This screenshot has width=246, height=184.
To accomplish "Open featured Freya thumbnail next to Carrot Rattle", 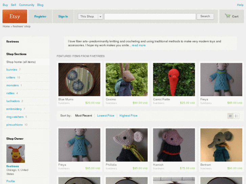I will point(221,80).
